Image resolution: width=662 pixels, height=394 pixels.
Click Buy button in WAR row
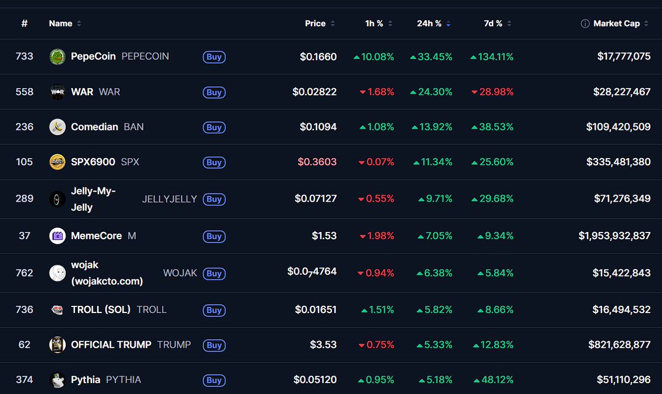coord(214,92)
